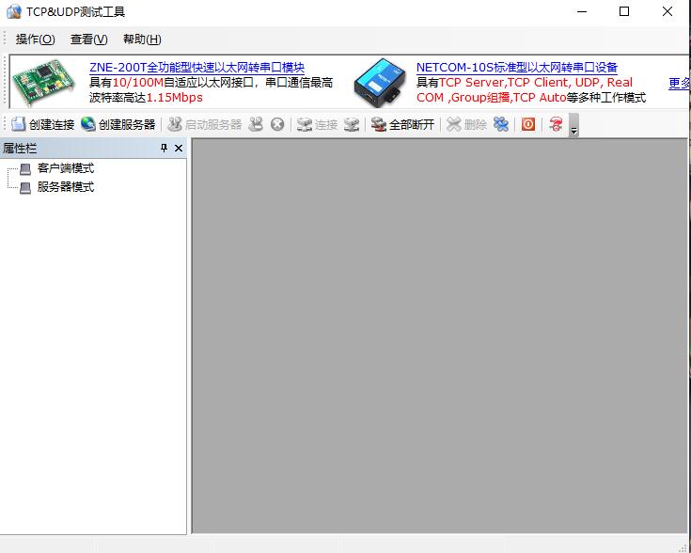Click the blue cluster icon next to 删除

pos(502,124)
